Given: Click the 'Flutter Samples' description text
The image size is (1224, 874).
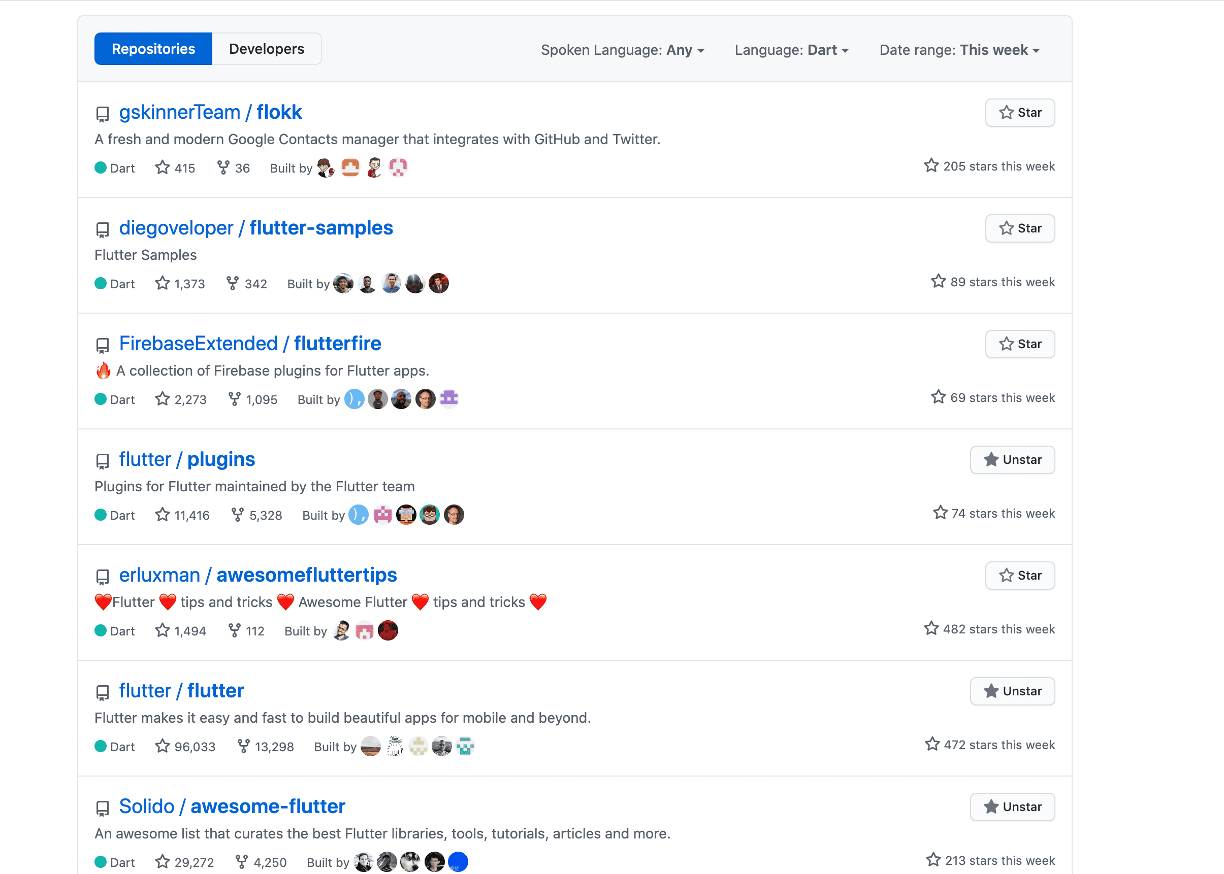Looking at the screenshot, I should [x=145, y=255].
